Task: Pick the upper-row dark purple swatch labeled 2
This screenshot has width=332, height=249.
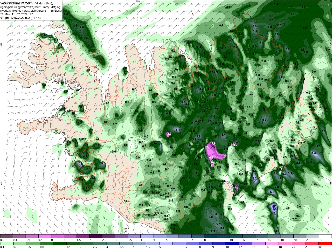Action: click(x=96, y=236)
